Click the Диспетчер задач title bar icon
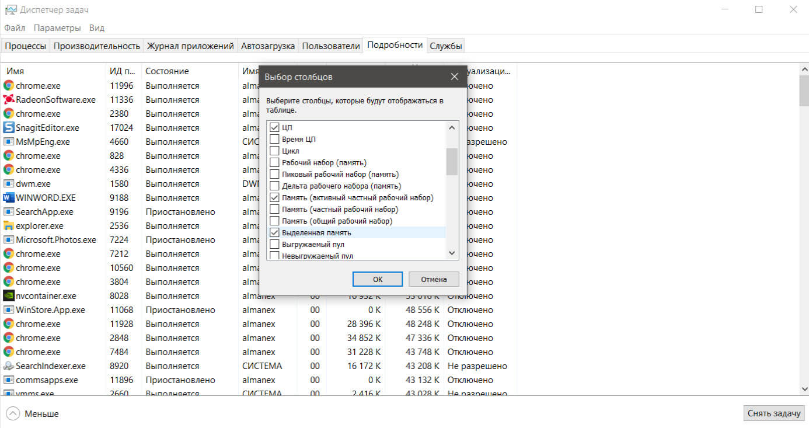This screenshot has height=428, width=809. 10,10
